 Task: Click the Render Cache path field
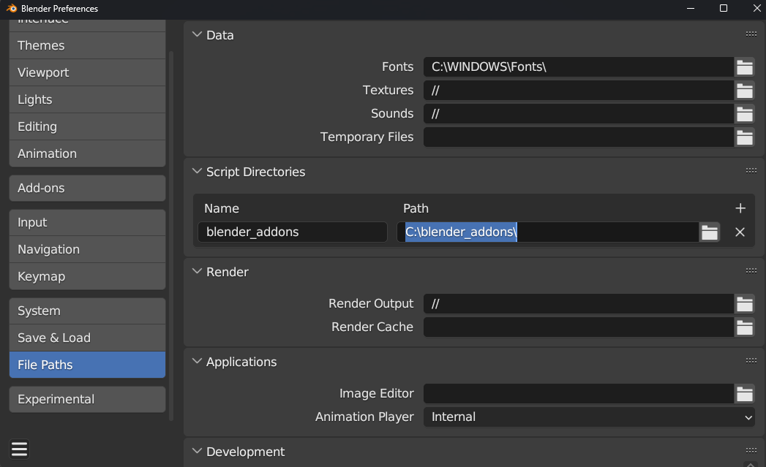point(579,327)
